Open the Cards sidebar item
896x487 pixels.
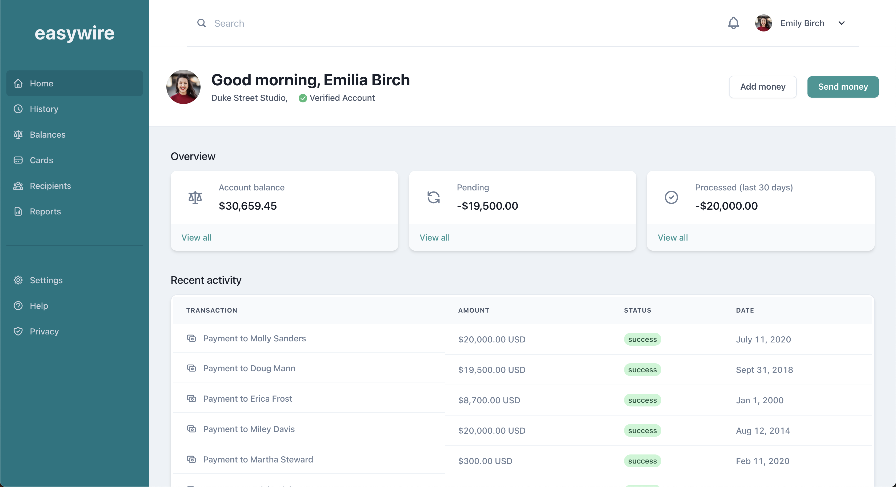pos(41,160)
